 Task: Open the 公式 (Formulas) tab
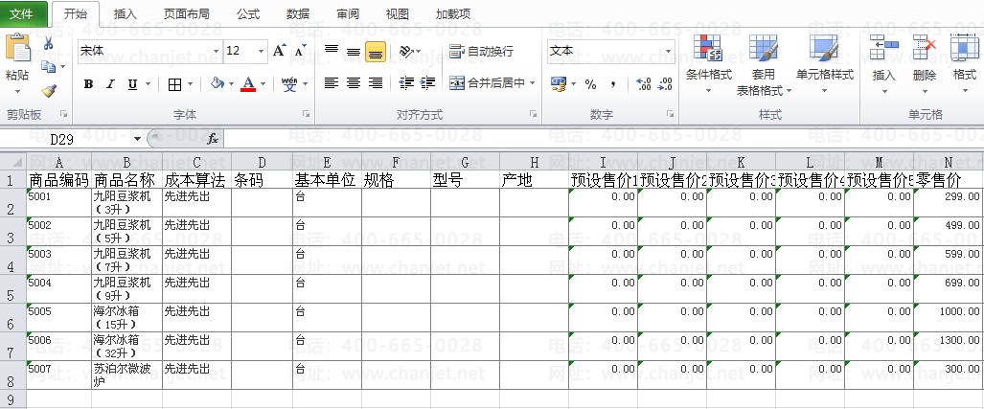pos(247,14)
